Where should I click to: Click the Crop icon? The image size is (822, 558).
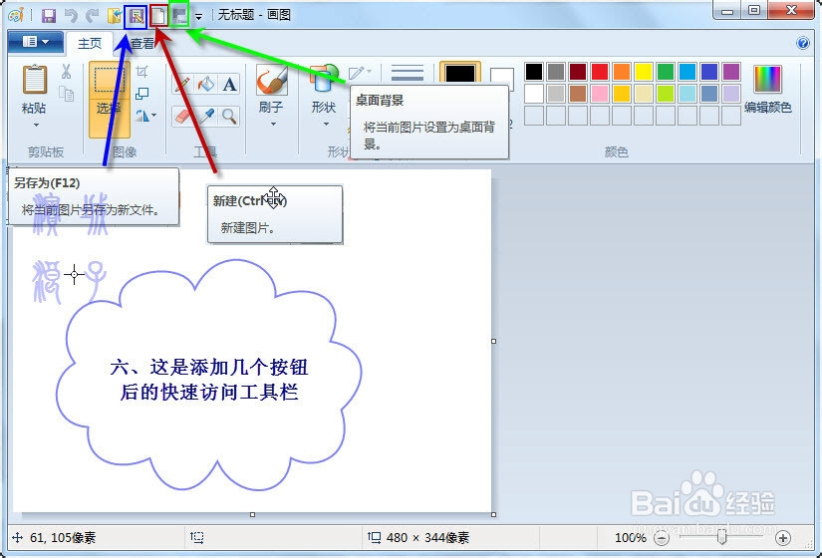142,71
